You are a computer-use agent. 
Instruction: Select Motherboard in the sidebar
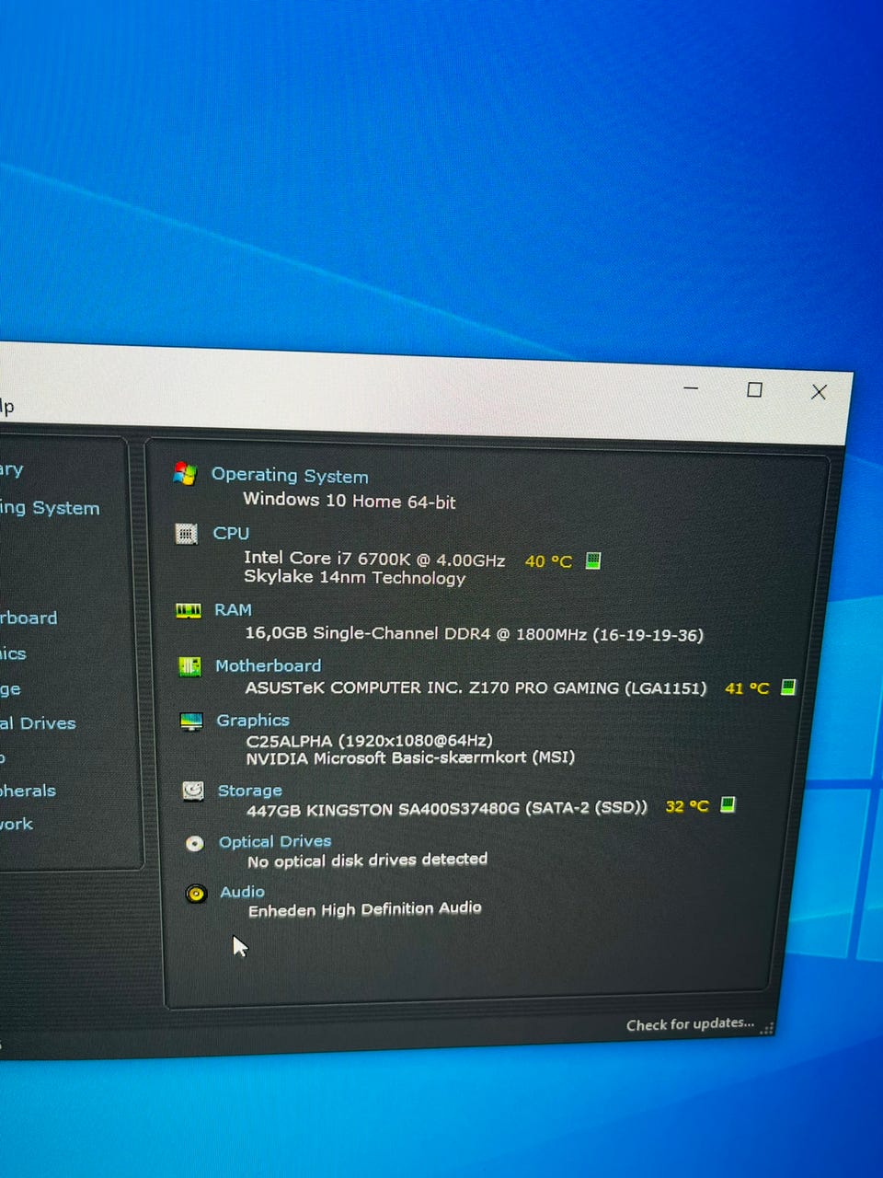click(x=29, y=618)
